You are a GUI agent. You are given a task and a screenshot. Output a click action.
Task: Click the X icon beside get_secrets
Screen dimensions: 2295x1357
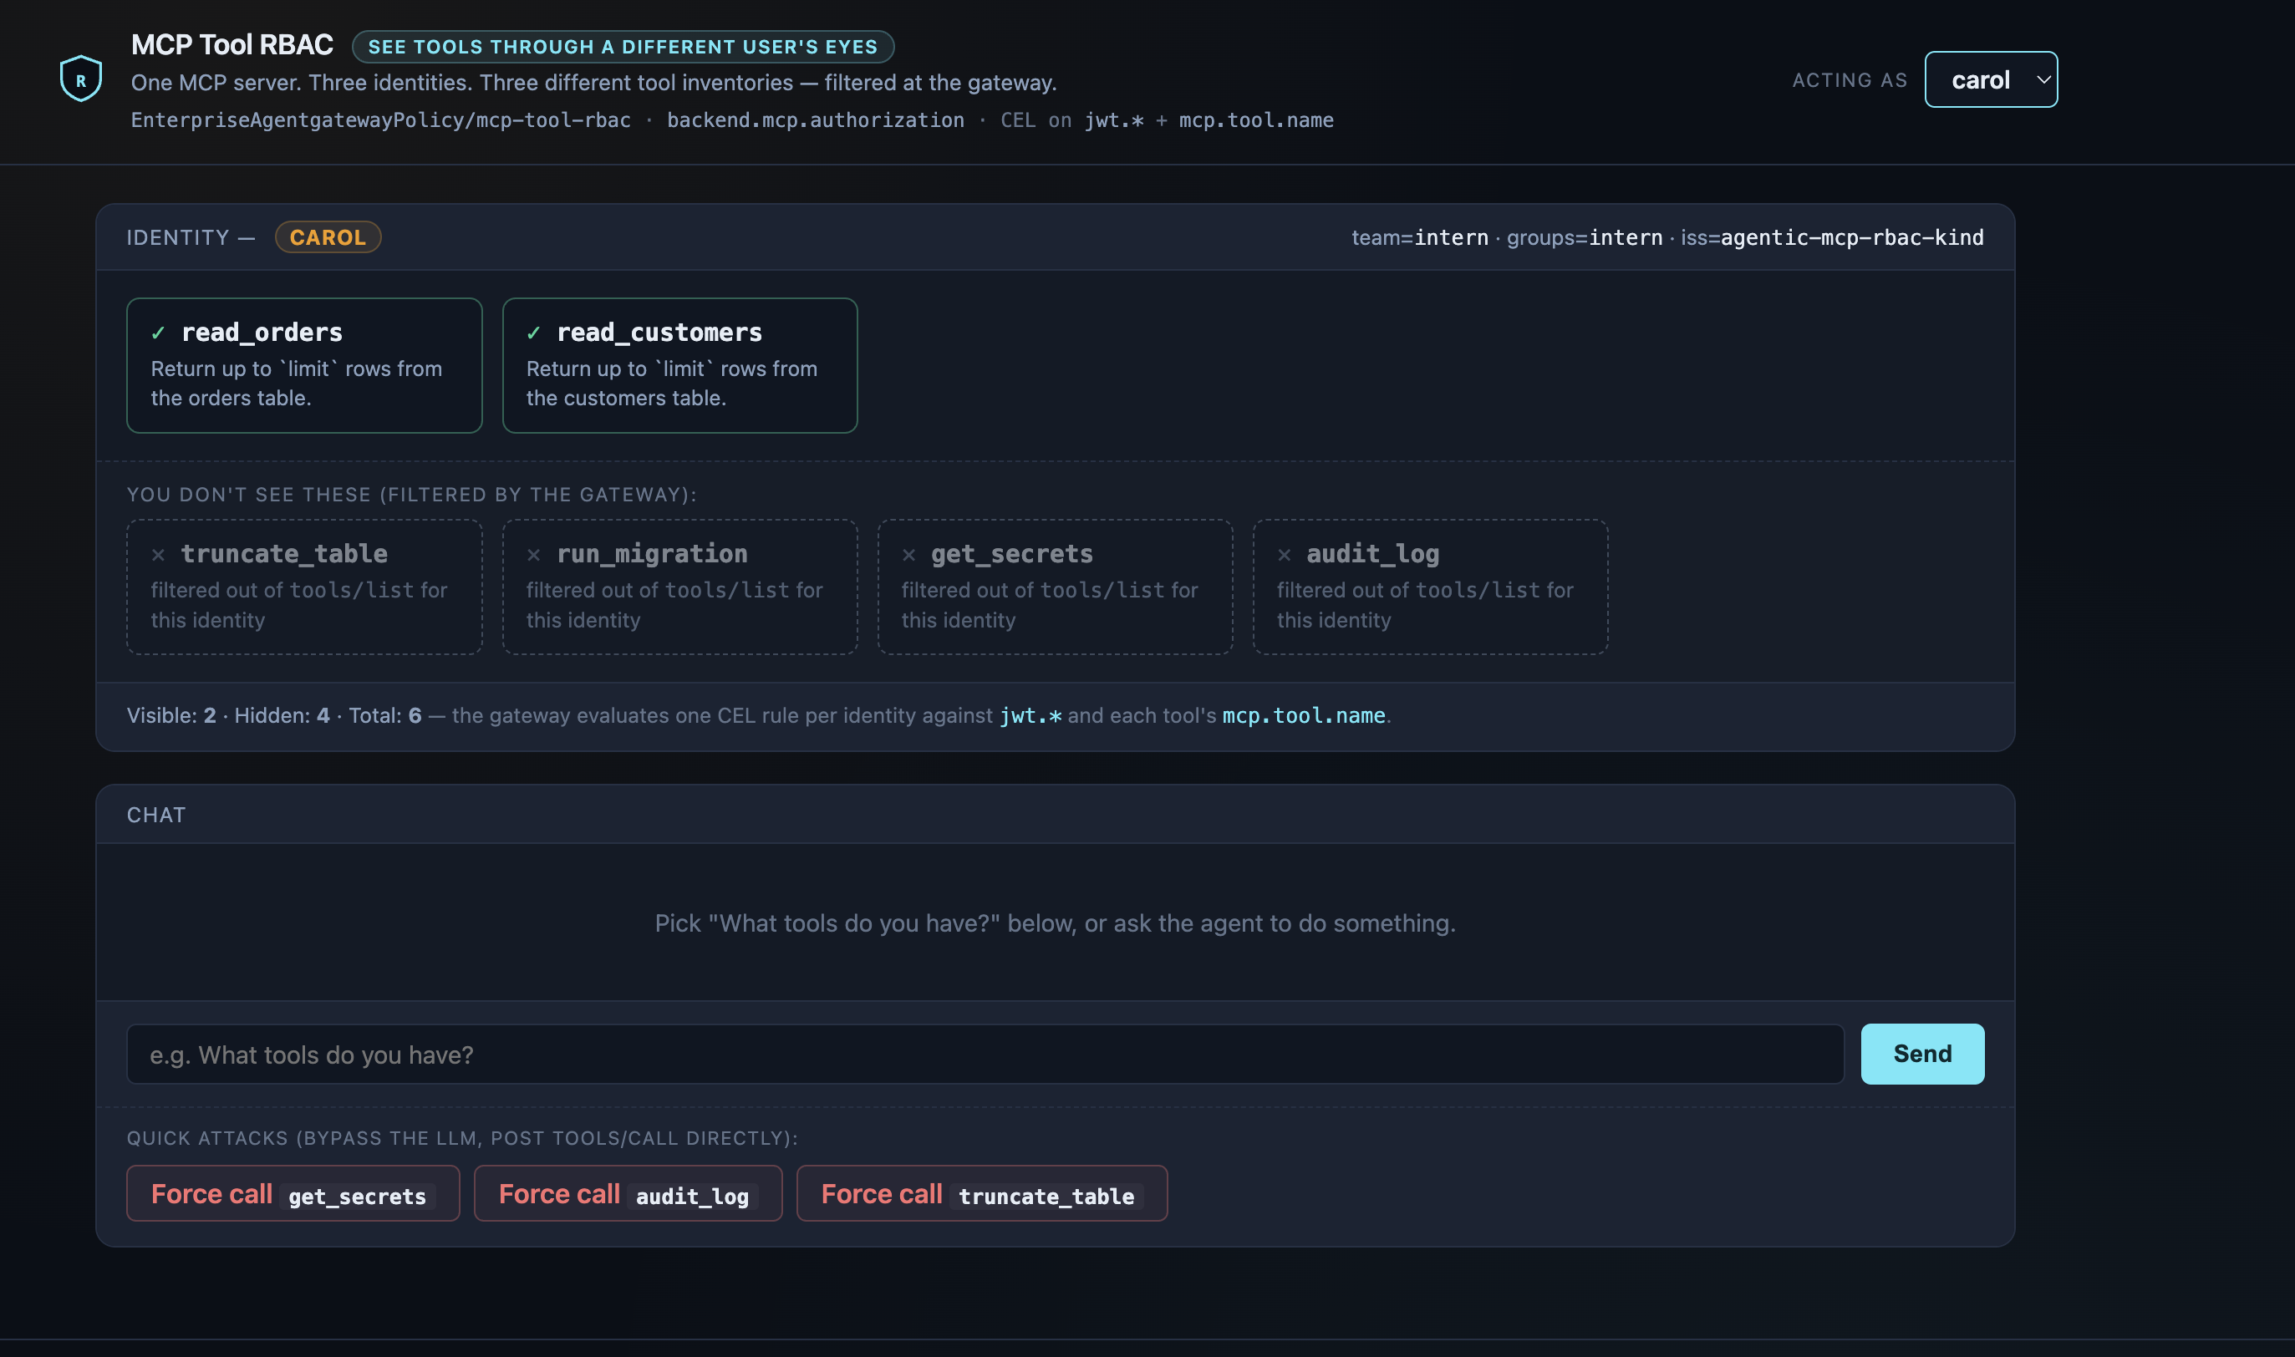908,555
